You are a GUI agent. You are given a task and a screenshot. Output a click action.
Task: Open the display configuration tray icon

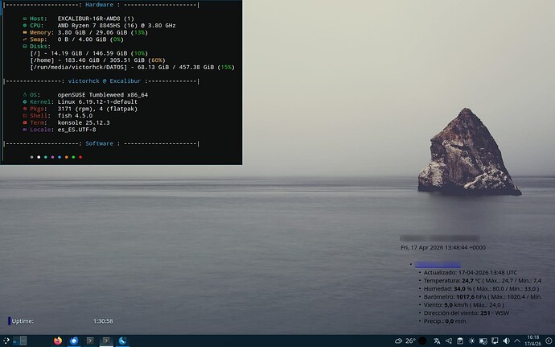[483, 341]
